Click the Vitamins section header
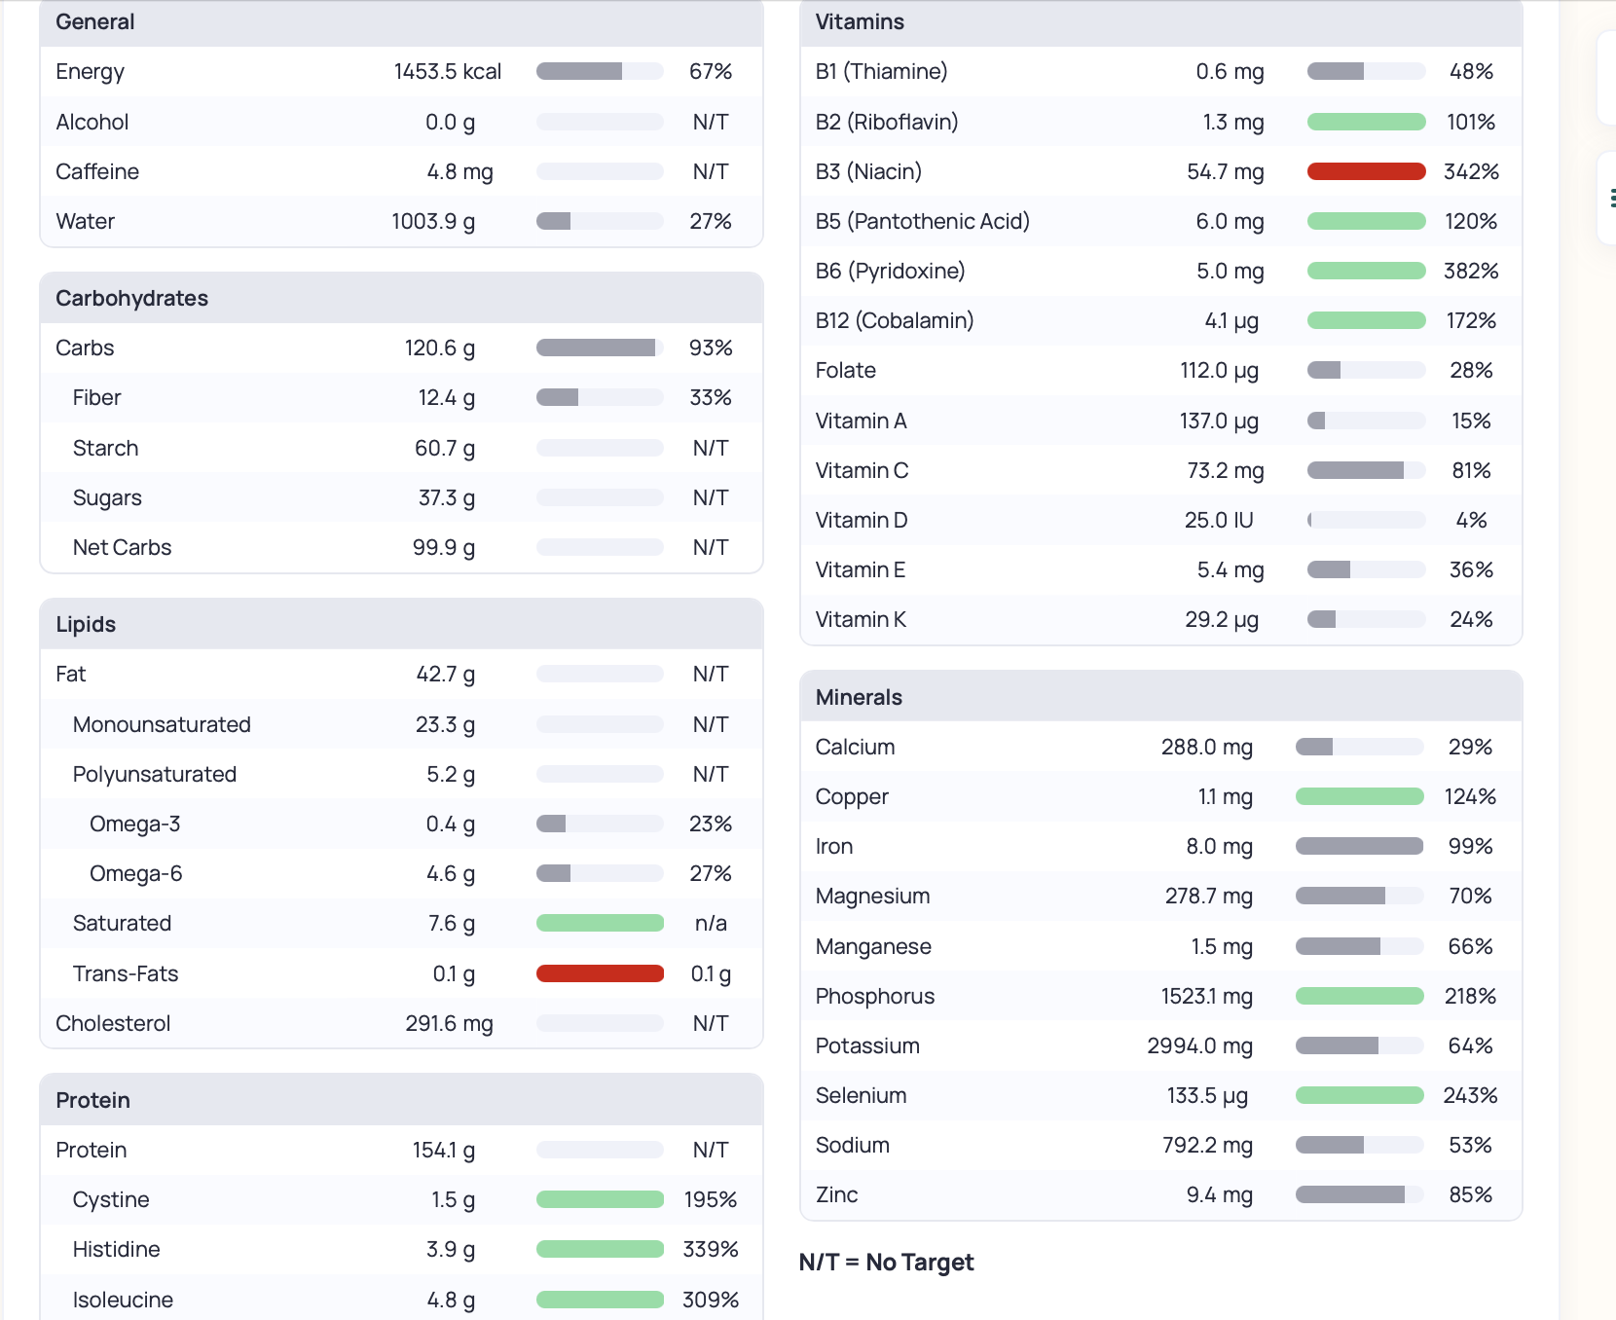 860,21
